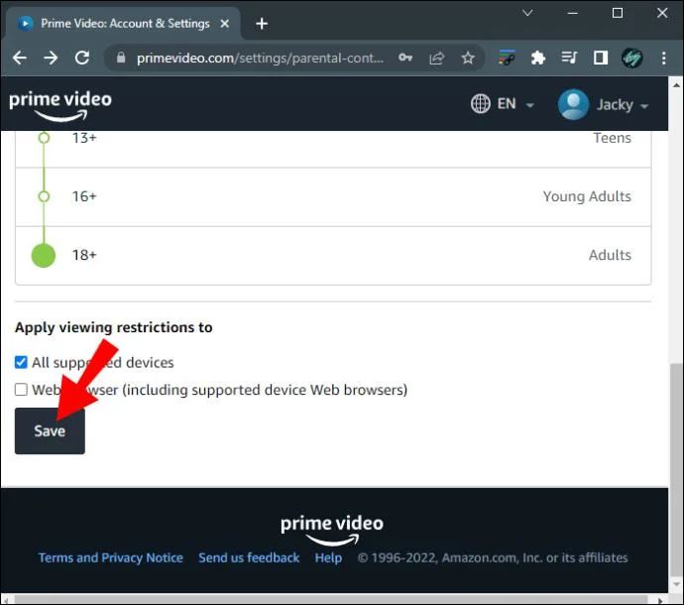Screen dimensions: 684x605
Task: Open the colorful extension beside bookmark star
Action: (507, 58)
